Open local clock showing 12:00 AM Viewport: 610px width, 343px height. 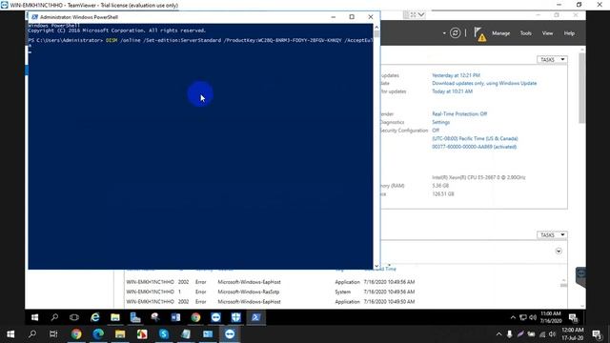[x=572, y=333]
